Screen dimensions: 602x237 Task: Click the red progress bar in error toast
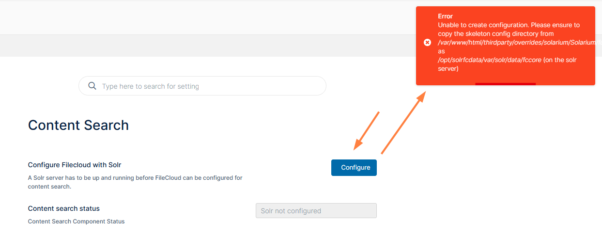click(x=505, y=84)
